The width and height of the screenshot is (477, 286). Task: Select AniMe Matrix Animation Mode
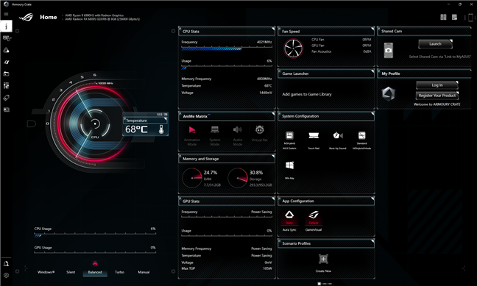[x=192, y=135]
